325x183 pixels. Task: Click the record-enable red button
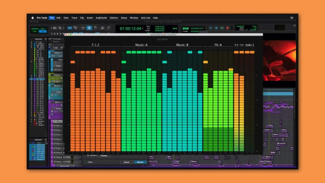227,28
